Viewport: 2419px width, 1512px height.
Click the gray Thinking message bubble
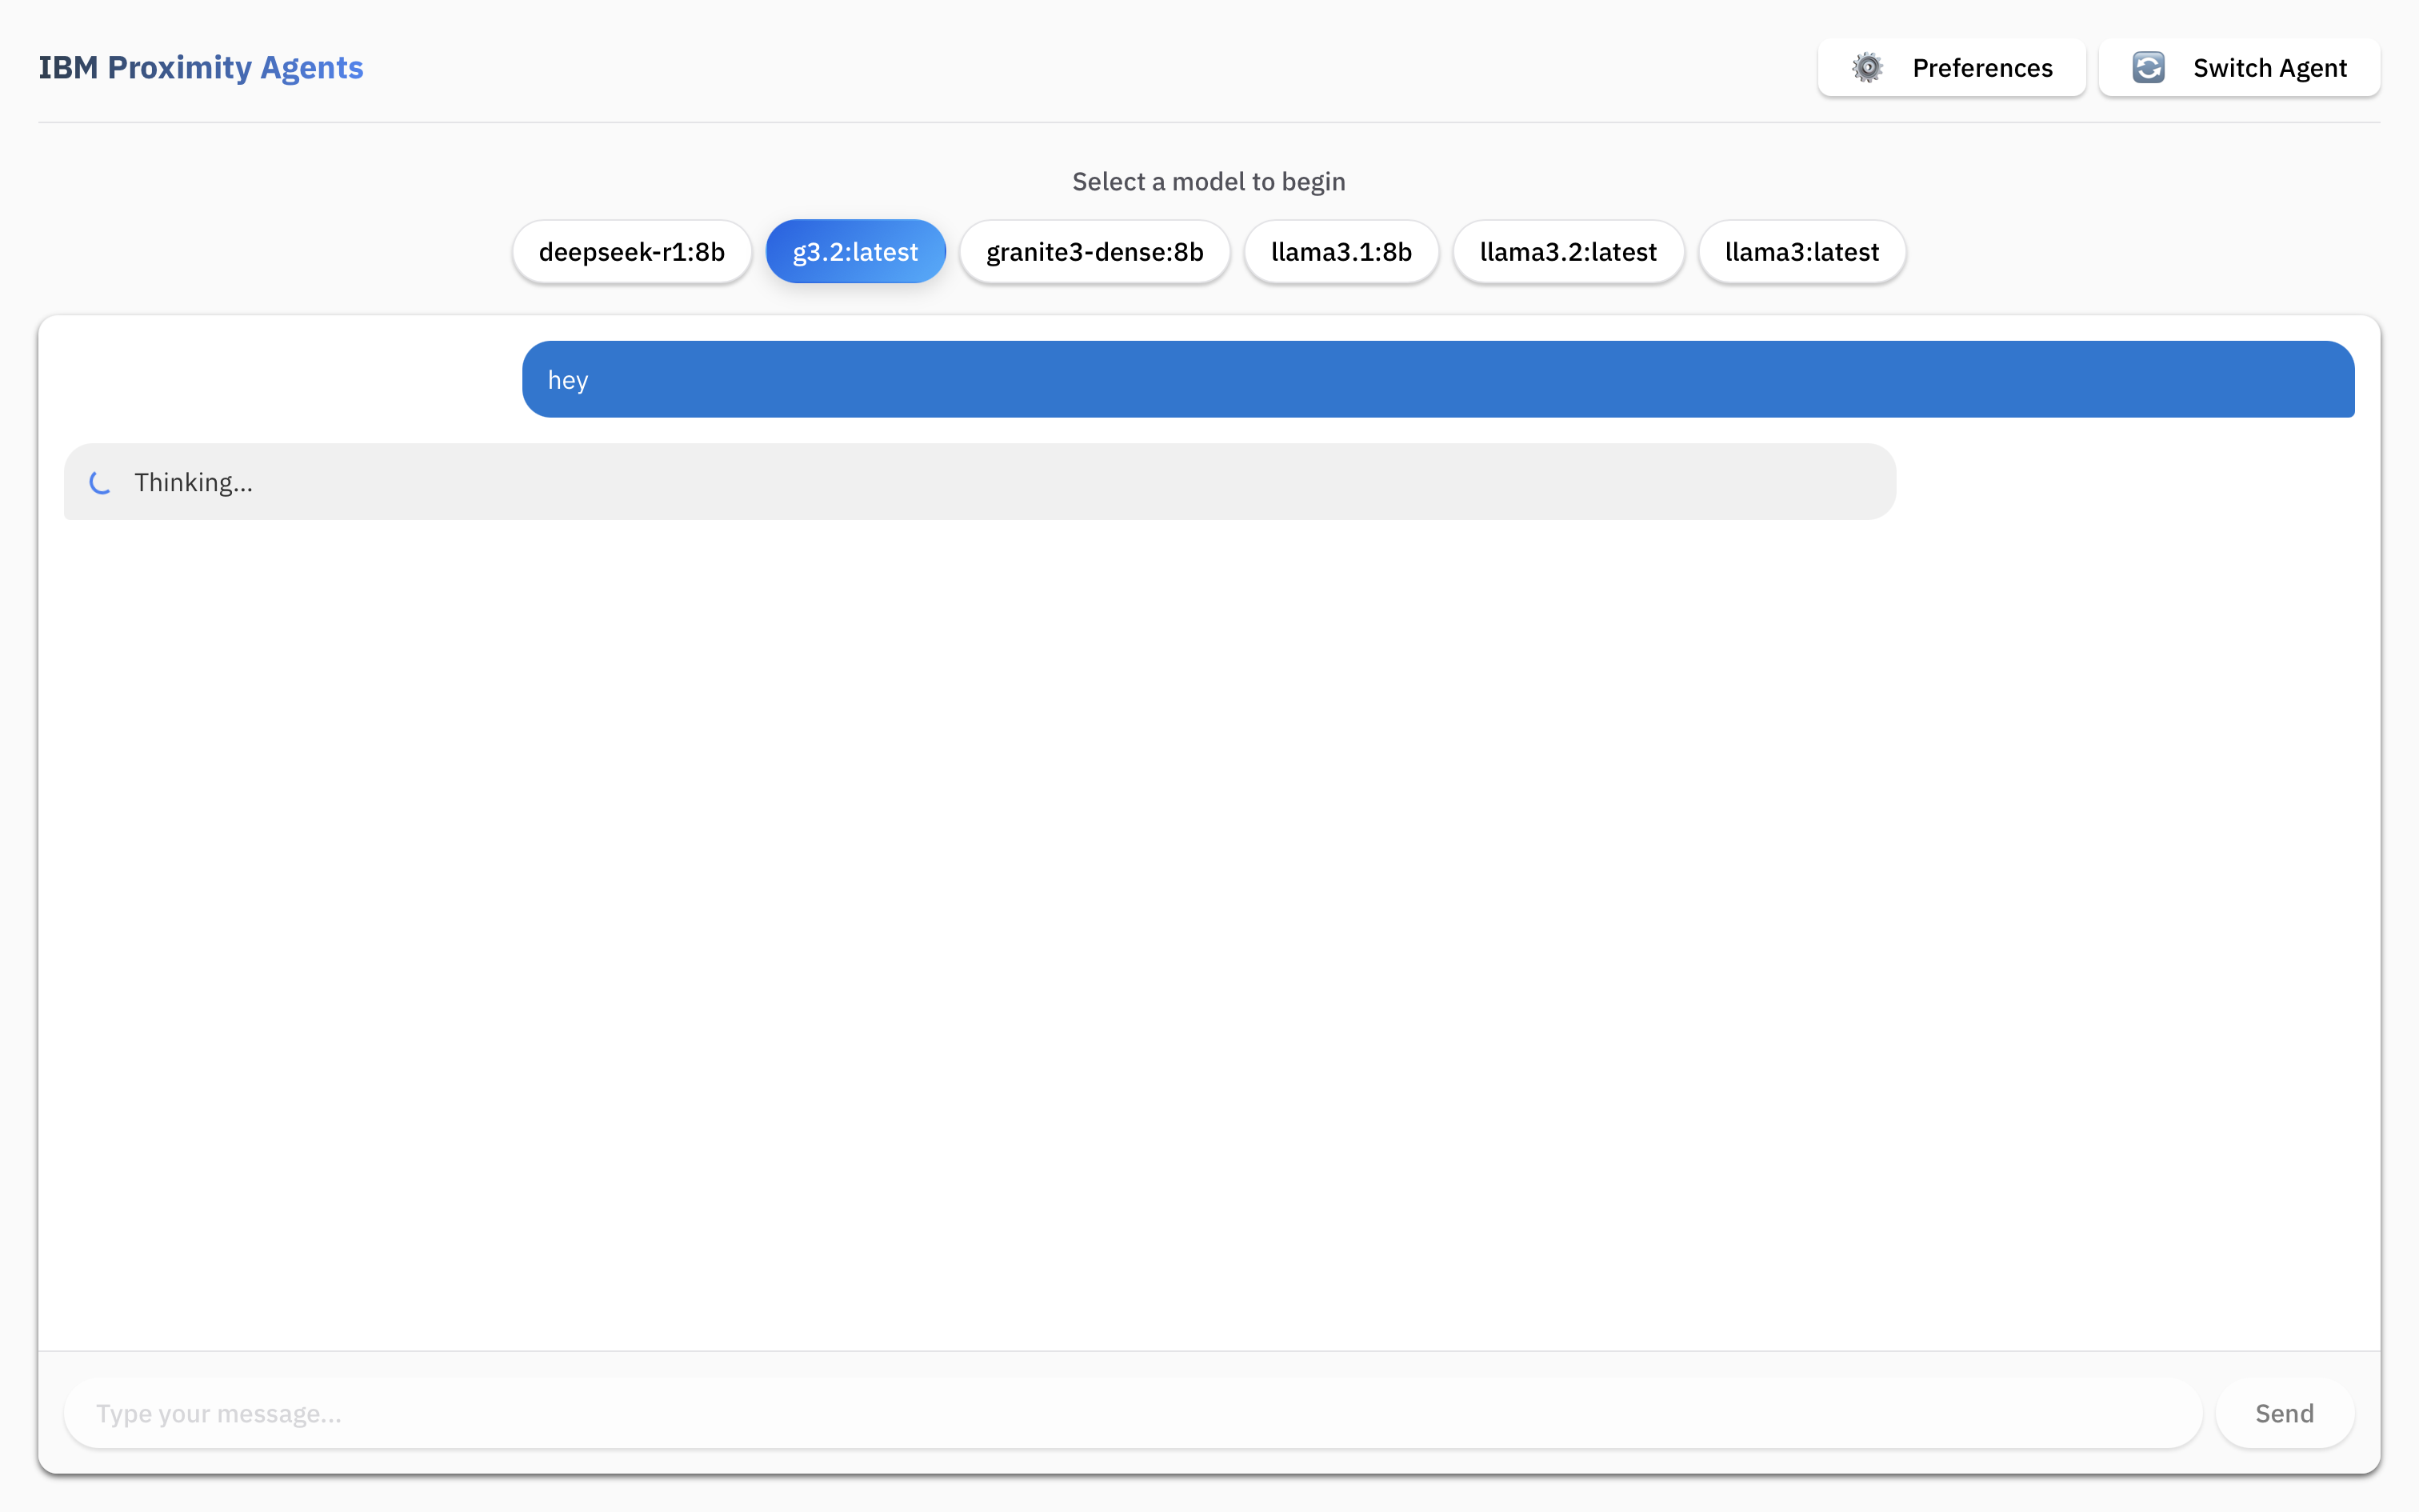[x=978, y=481]
